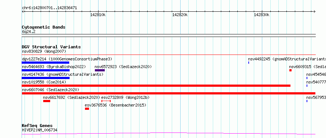Click the blue bar under nsv4147436
This screenshot has width=326, height=138.
[x=45, y=78]
